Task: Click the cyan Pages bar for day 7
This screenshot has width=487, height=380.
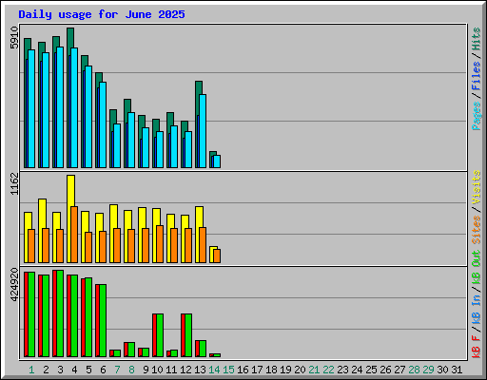Action: [117, 145]
